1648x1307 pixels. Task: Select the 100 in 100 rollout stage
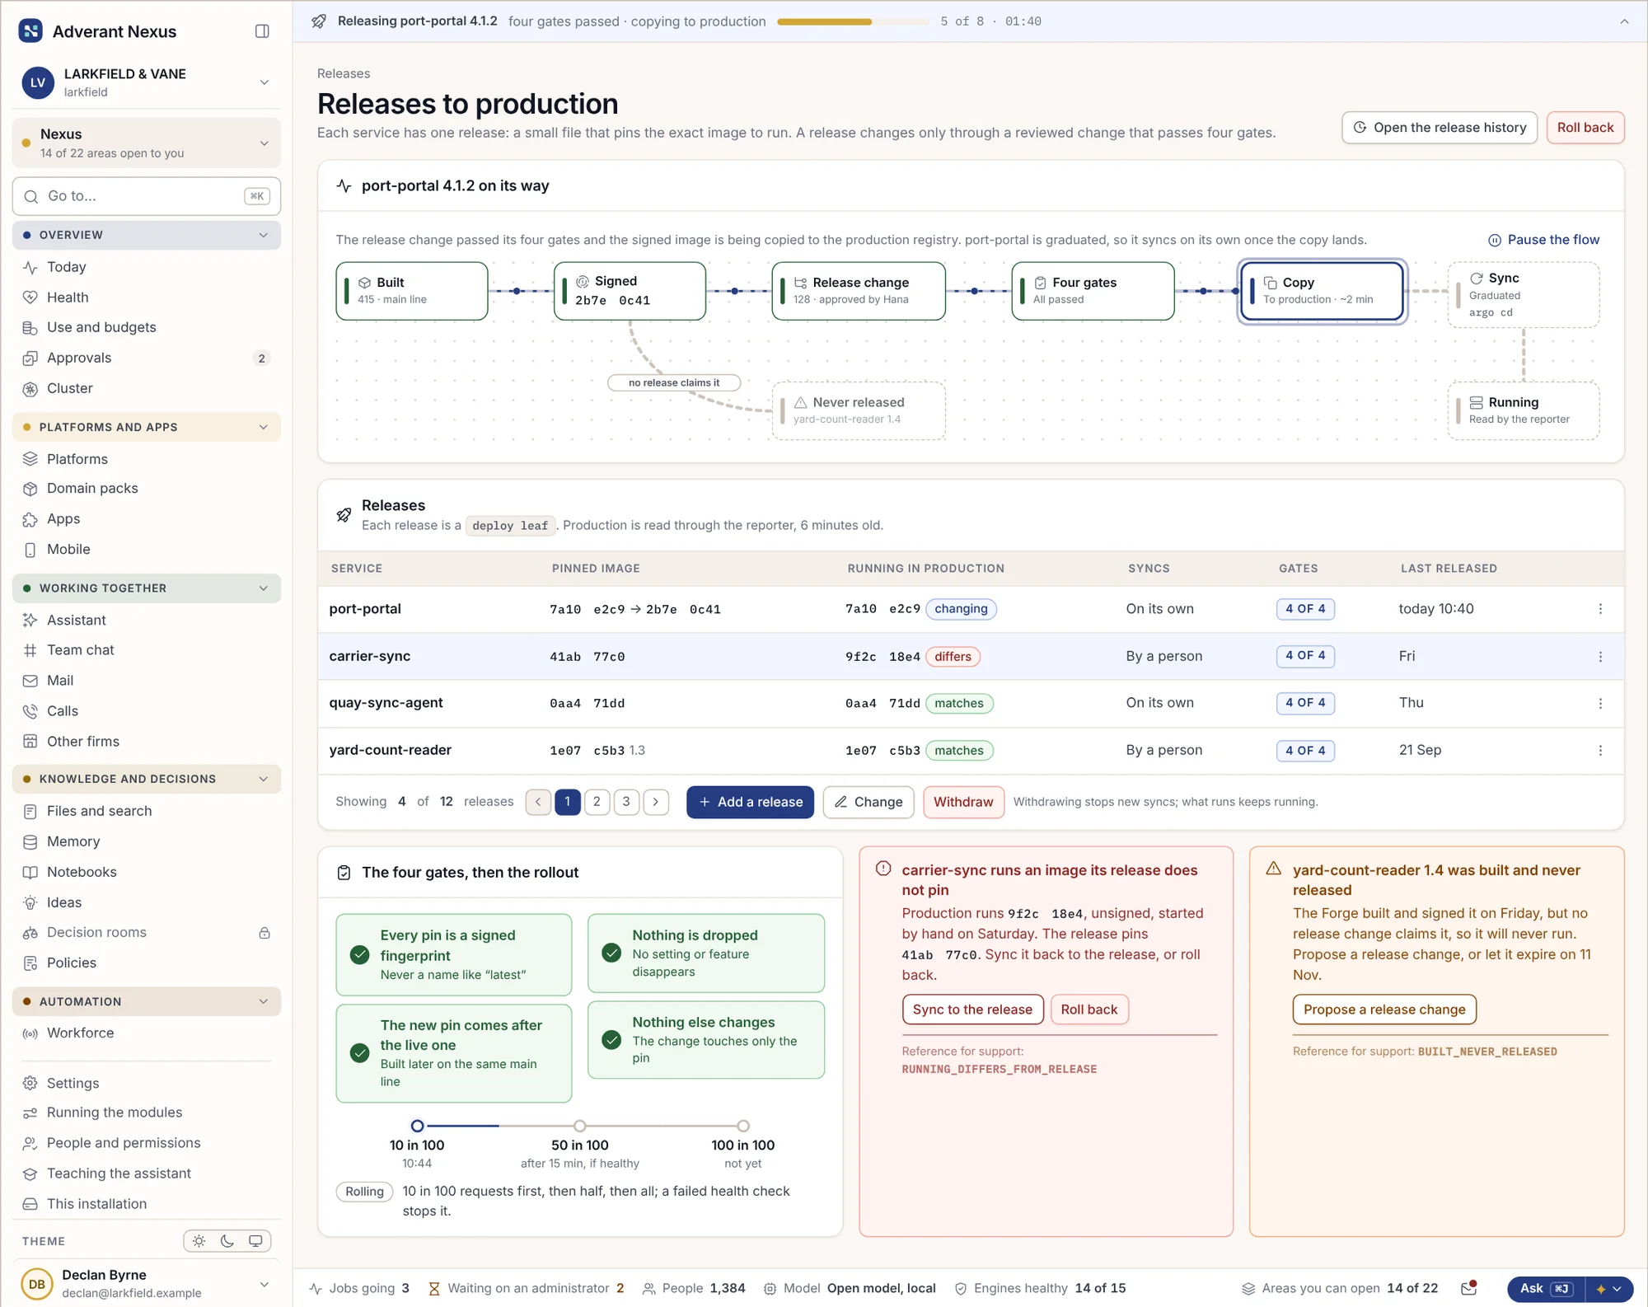point(743,1126)
